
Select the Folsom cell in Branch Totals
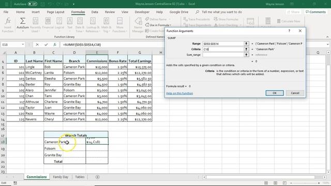click(65, 148)
